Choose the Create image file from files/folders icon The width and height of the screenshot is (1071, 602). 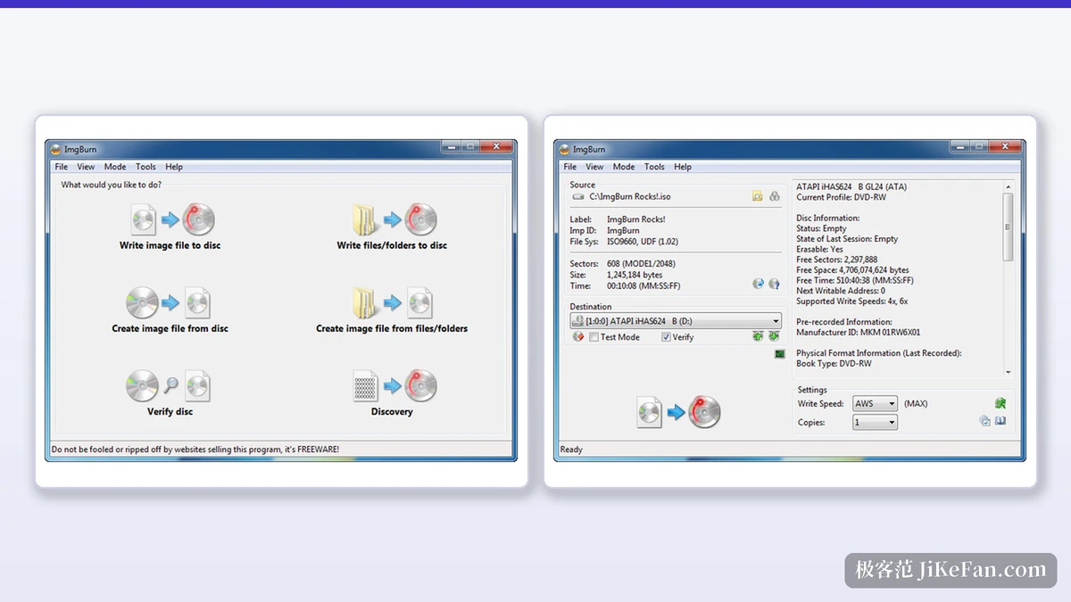click(392, 302)
